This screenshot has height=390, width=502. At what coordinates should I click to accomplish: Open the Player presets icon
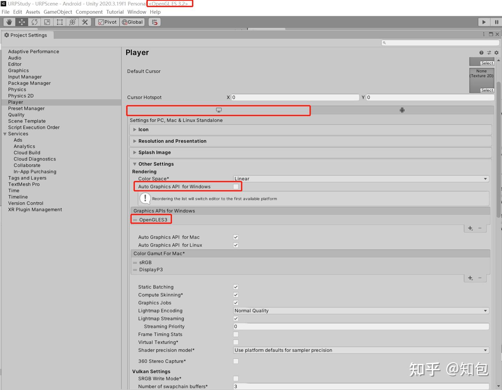(x=489, y=53)
